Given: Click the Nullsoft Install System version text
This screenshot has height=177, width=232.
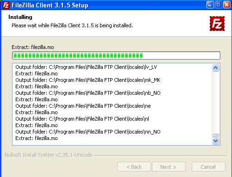Looking at the screenshot, I should [49, 155].
